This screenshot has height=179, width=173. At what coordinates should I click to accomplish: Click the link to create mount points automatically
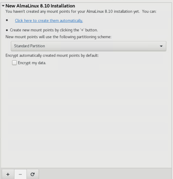tap(49, 21)
